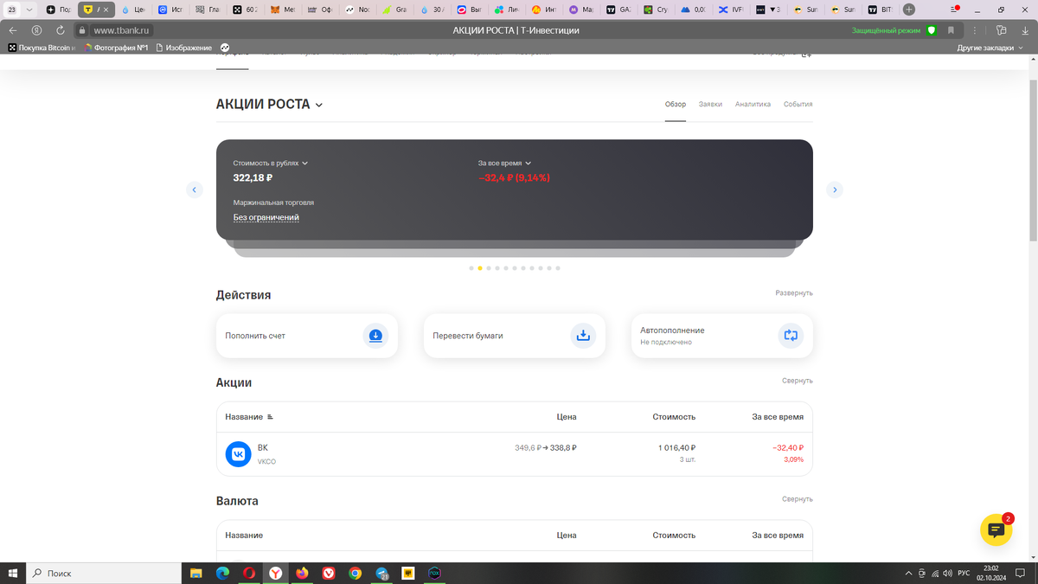Click the 1 016,40 ₽ stock value
The image size is (1038, 584).
tap(676, 448)
